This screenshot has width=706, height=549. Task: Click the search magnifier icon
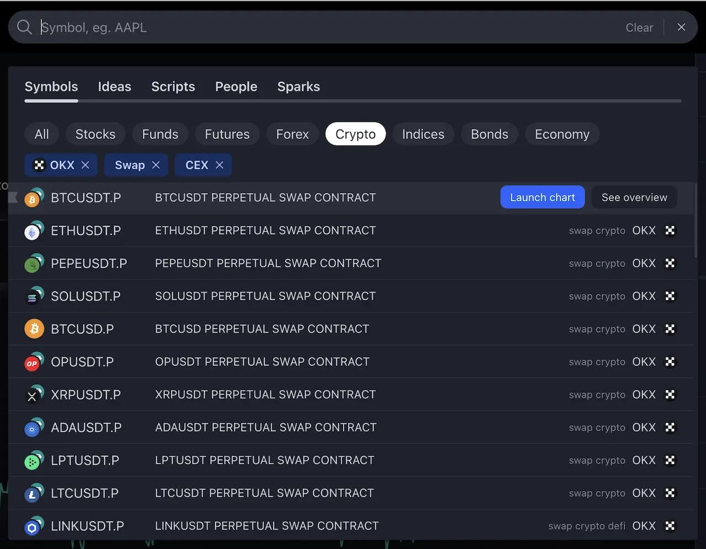(24, 27)
